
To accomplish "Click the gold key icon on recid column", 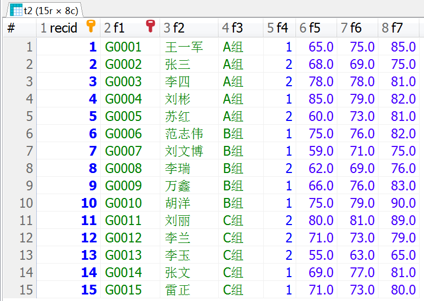I will tap(90, 27).
